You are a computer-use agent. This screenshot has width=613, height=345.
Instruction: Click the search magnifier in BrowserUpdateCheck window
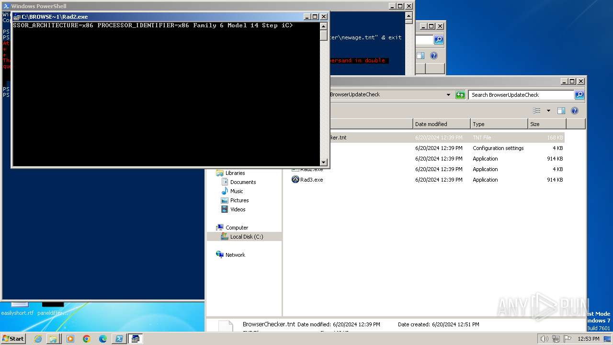(579, 95)
